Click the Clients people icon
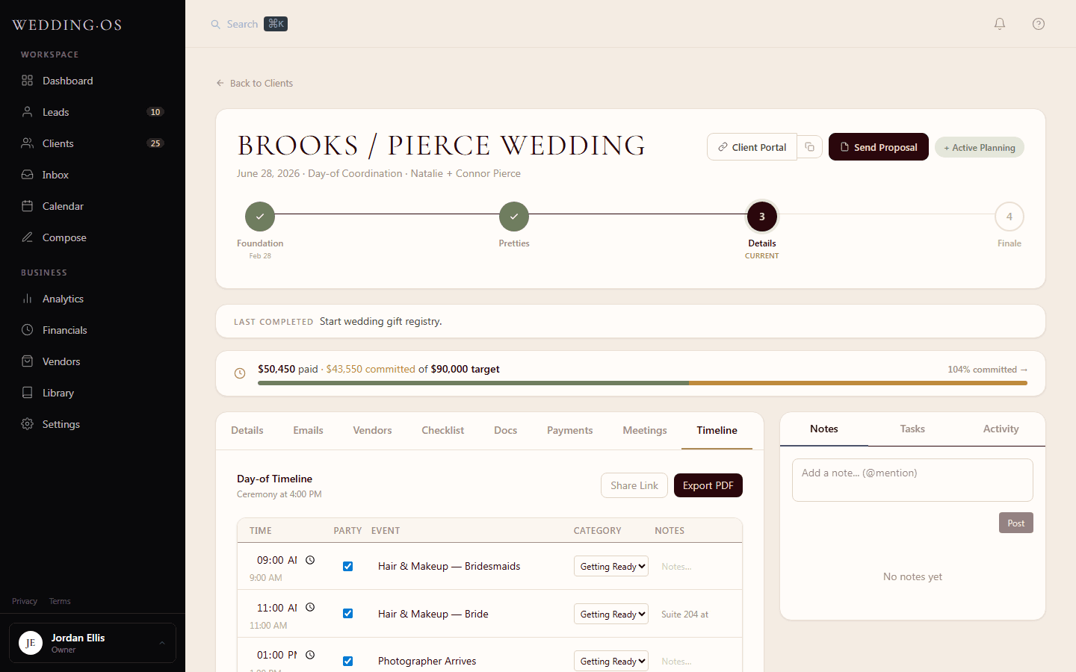 pos(28,143)
